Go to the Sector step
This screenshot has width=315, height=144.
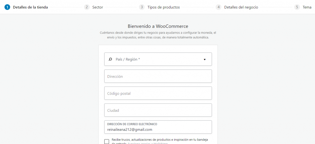point(98,7)
